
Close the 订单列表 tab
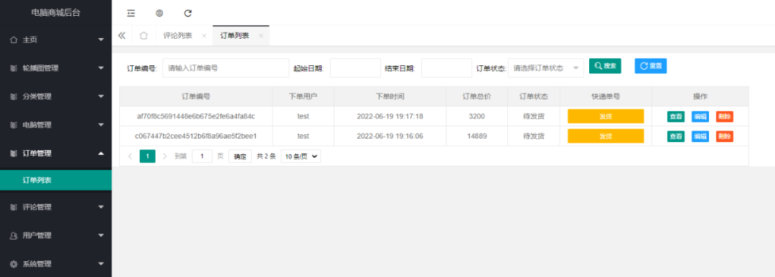click(260, 36)
